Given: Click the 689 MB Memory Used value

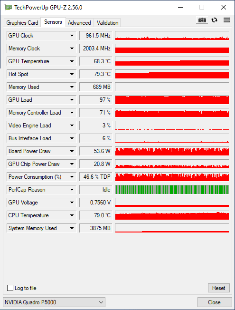Looking at the screenshot, I should tap(96, 87).
